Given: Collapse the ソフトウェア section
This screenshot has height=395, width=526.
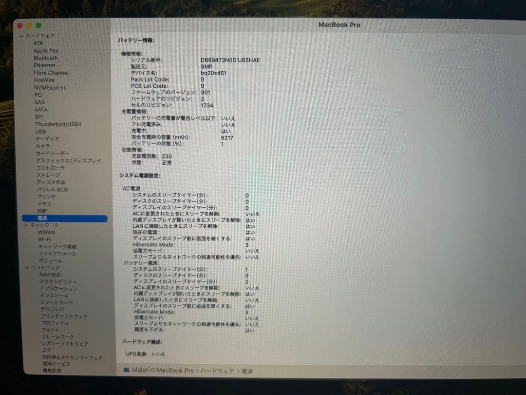Looking at the screenshot, I should [x=28, y=267].
